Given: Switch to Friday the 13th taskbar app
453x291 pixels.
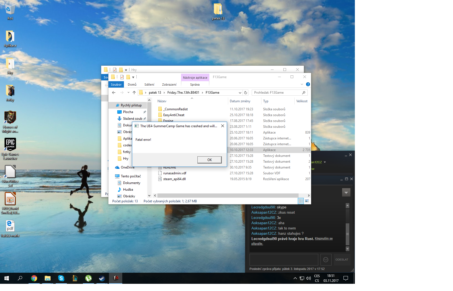Looking at the screenshot, I should pos(116,278).
